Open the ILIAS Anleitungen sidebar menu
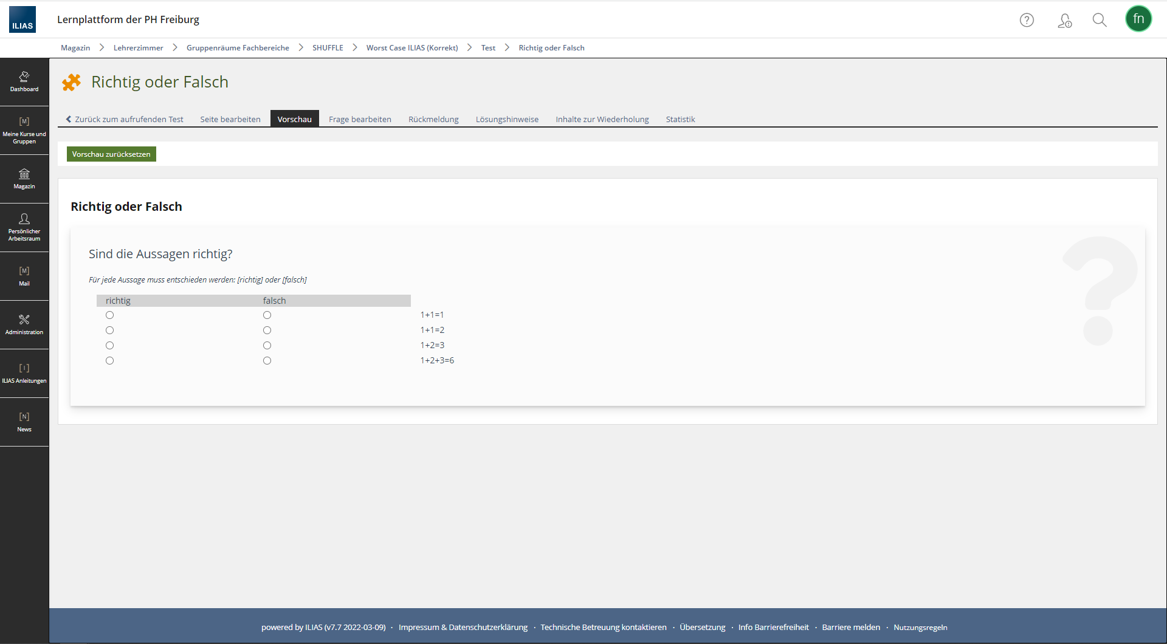 pyautogui.click(x=24, y=373)
